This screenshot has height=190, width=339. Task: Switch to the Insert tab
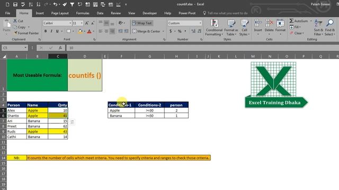coord(40,13)
